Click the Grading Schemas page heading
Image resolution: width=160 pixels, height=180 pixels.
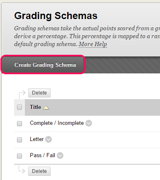pos(56,16)
